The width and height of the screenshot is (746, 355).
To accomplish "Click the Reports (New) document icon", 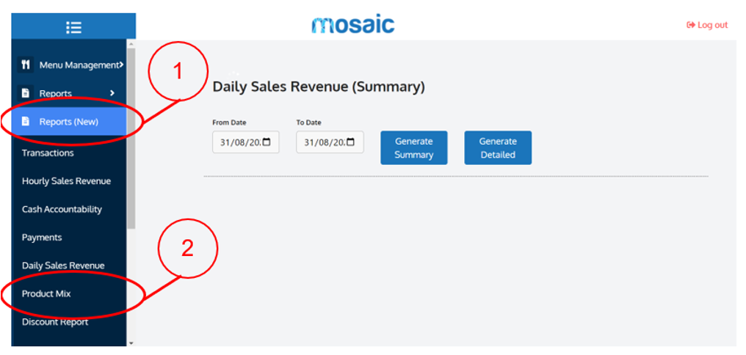I will [x=26, y=122].
